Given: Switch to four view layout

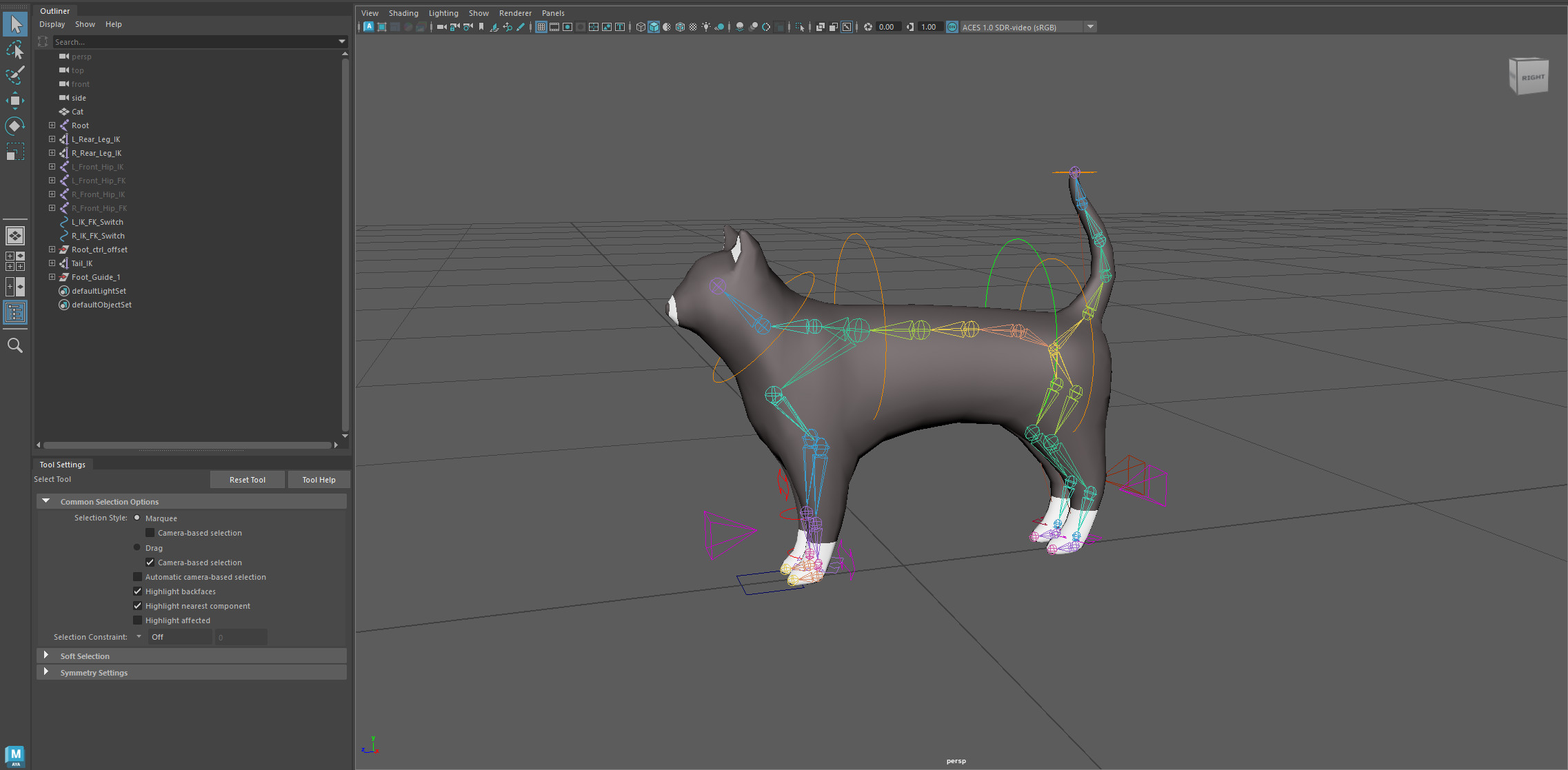Looking at the screenshot, I should (x=15, y=261).
